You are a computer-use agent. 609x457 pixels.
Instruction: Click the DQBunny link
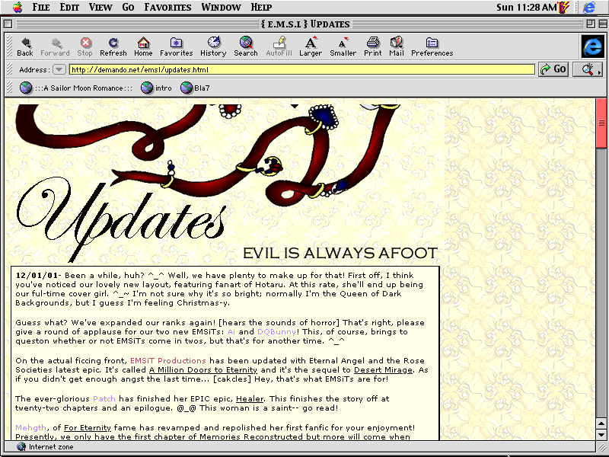coord(275,332)
